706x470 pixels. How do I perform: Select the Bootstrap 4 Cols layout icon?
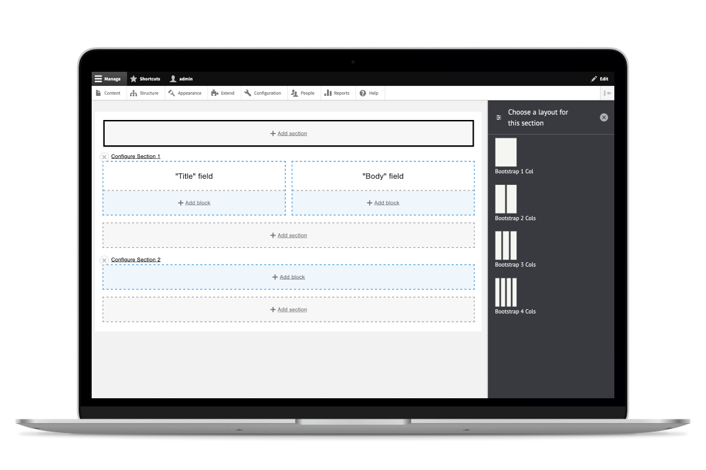point(505,293)
